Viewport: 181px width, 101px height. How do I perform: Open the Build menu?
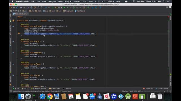pos(85,1)
